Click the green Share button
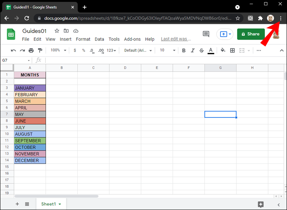Viewport: 287px width, 210px height. [251, 34]
